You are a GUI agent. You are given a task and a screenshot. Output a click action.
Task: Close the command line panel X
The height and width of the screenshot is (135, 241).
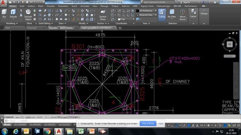coord(2,118)
